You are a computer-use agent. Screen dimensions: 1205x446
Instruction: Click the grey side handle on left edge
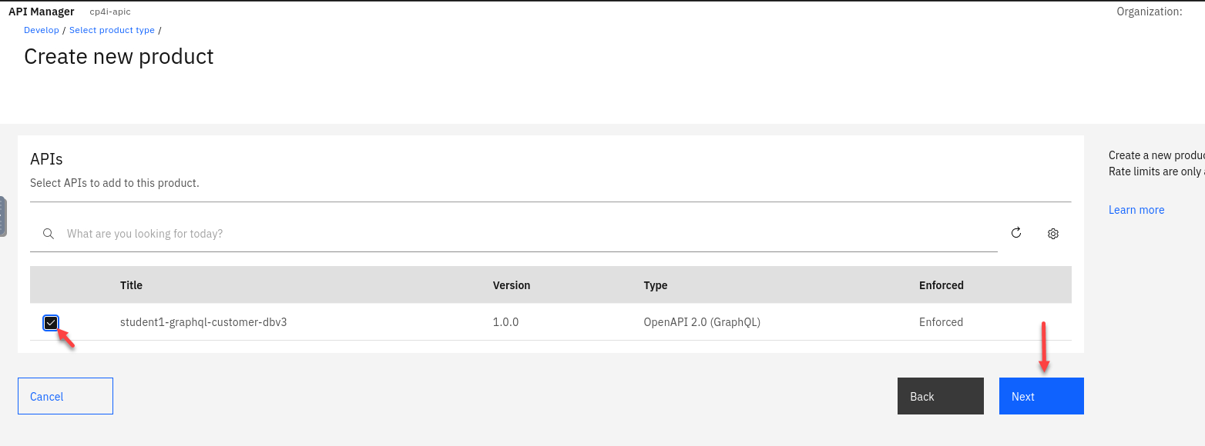[3, 216]
